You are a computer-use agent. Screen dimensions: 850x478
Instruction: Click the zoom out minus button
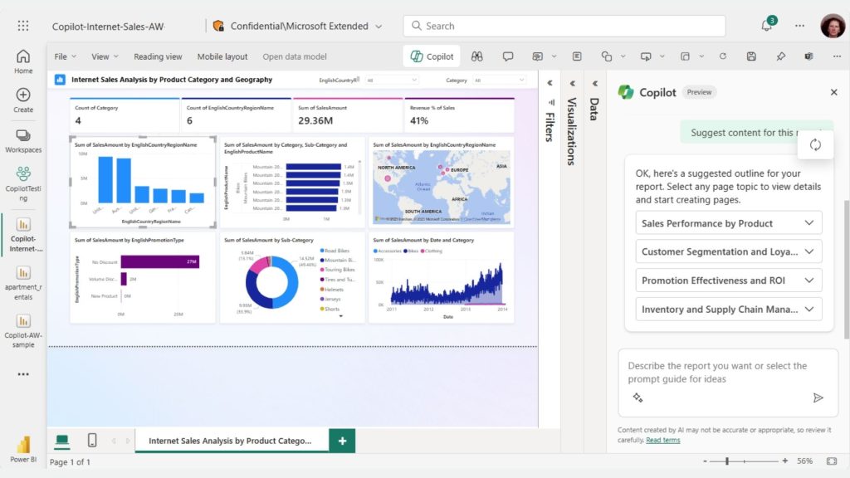[705, 461]
